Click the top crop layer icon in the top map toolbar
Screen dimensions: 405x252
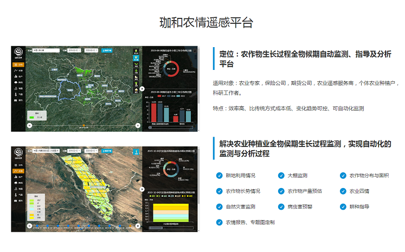pyautogui.click(x=136, y=50)
